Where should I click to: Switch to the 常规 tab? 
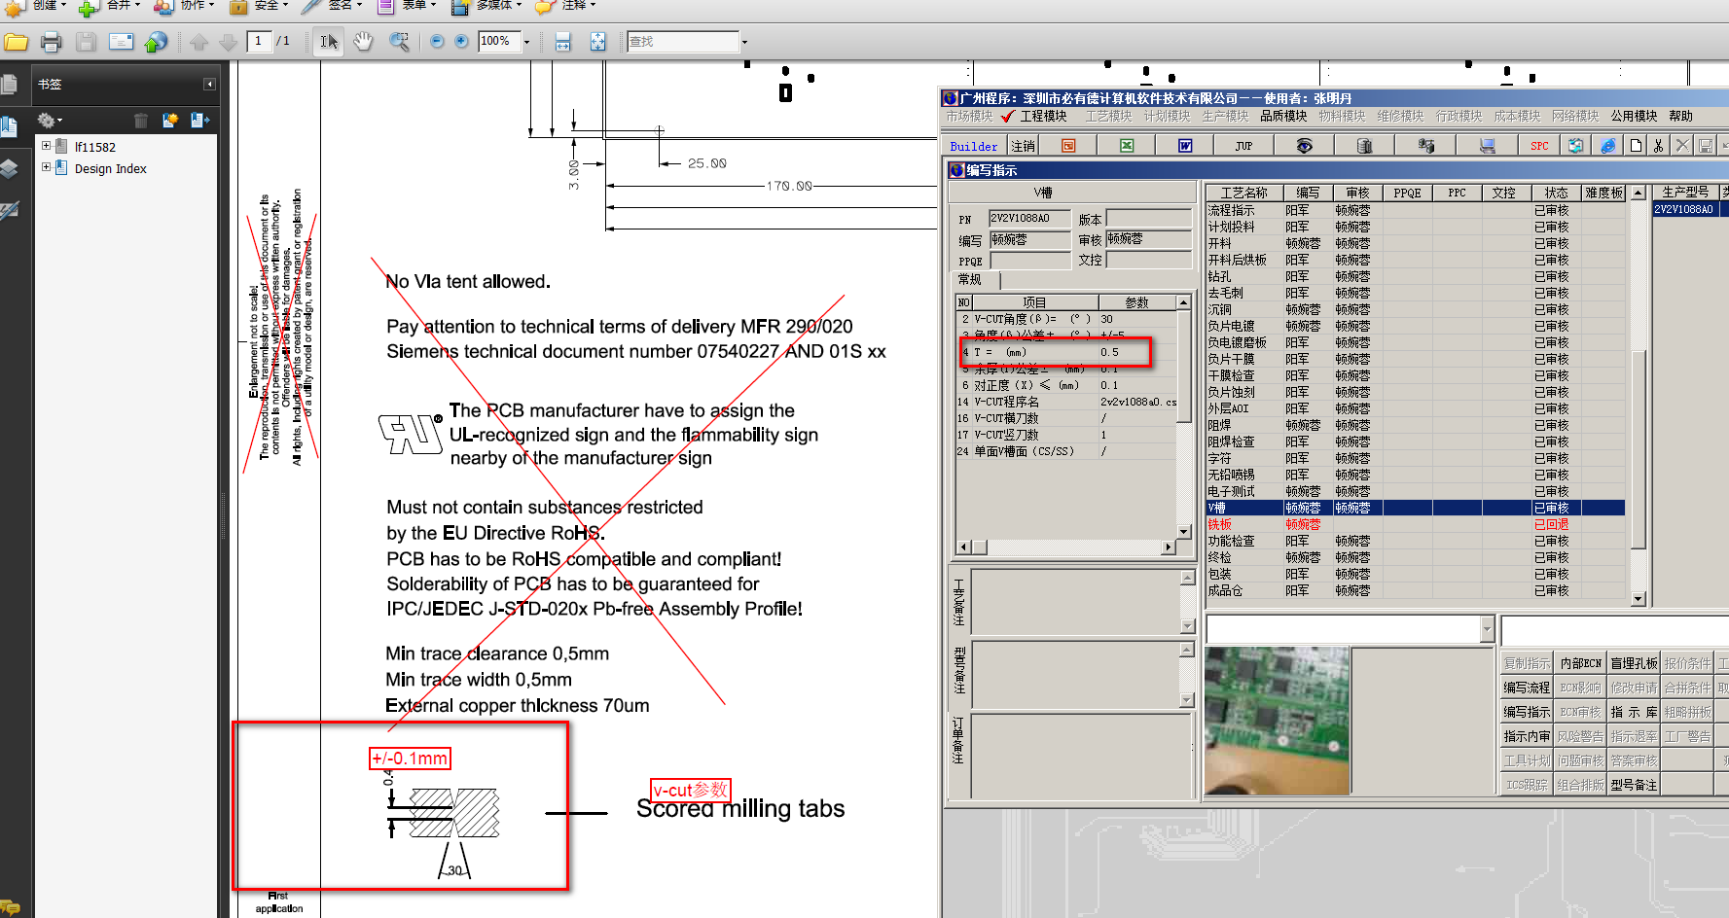pyautogui.click(x=971, y=279)
